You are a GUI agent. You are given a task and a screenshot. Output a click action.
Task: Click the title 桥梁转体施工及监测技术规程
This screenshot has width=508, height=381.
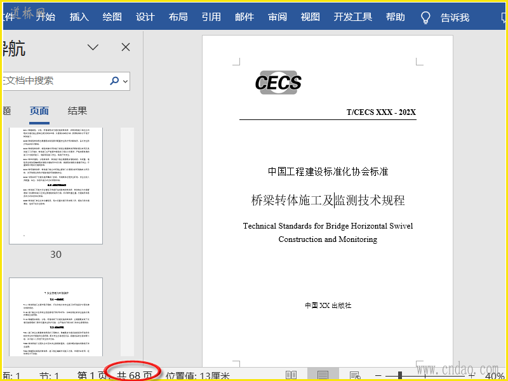coord(328,200)
